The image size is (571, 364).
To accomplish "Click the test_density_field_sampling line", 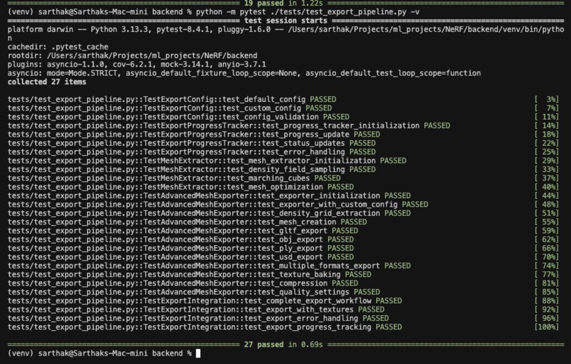I will click(191, 169).
